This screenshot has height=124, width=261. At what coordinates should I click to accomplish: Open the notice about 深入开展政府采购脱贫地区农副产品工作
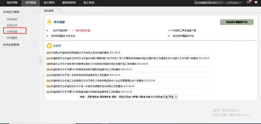(129, 58)
